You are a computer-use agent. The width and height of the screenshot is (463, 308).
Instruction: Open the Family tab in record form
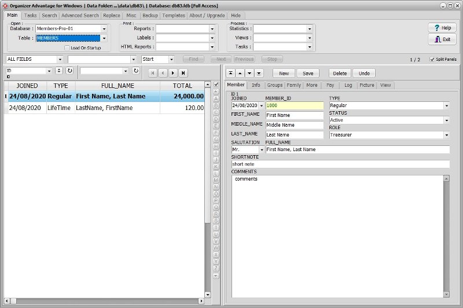tap(293, 85)
